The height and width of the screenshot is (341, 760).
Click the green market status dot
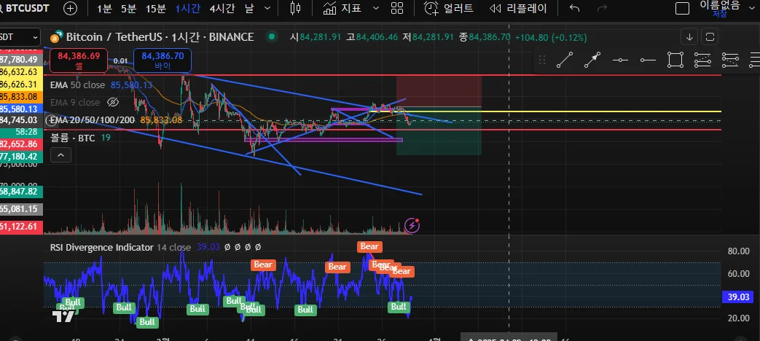(272, 36)
